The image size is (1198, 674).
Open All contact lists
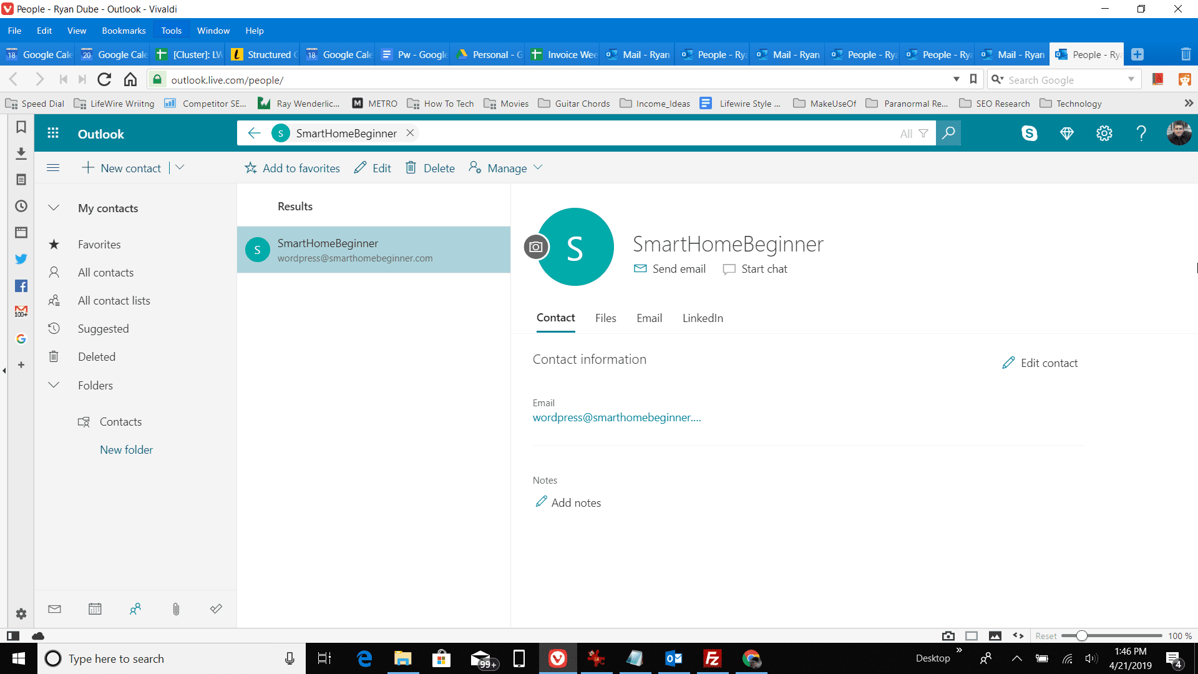pos(114,301)
